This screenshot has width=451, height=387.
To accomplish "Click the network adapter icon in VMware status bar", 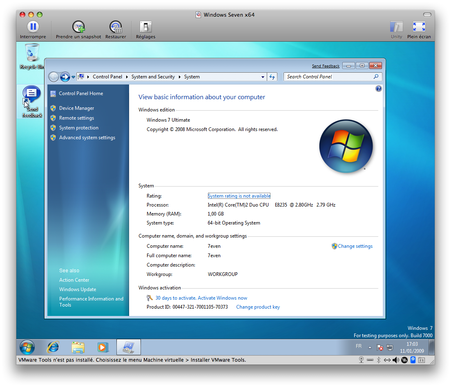I will pos(387,360).
